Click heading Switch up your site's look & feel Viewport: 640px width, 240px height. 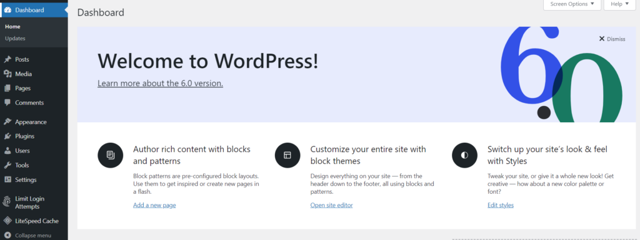point(547,155)
